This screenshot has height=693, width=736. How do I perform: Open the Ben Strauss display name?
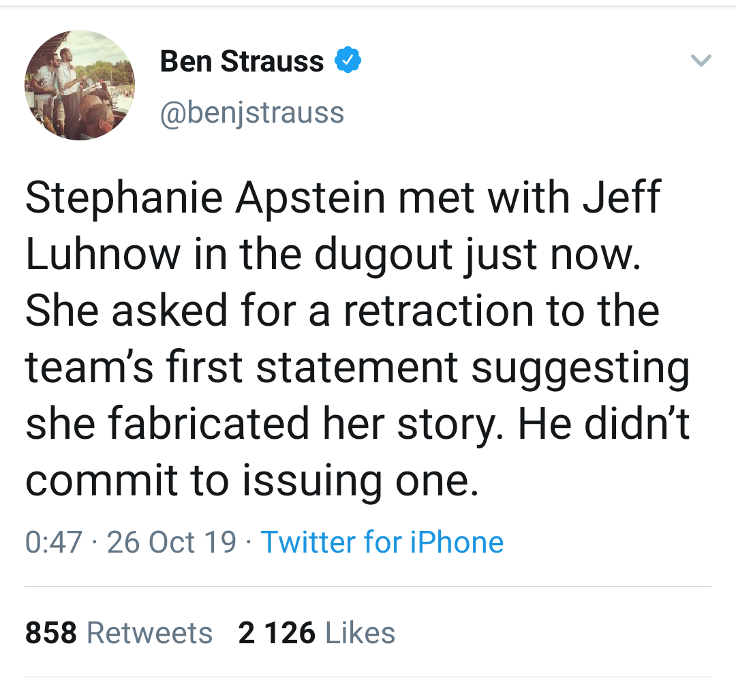click(x=242, y=61)
